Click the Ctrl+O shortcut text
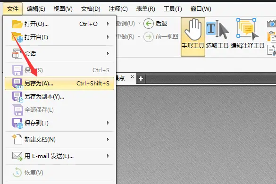This screenshot has width=276, height=184. [x=88, y=24]
